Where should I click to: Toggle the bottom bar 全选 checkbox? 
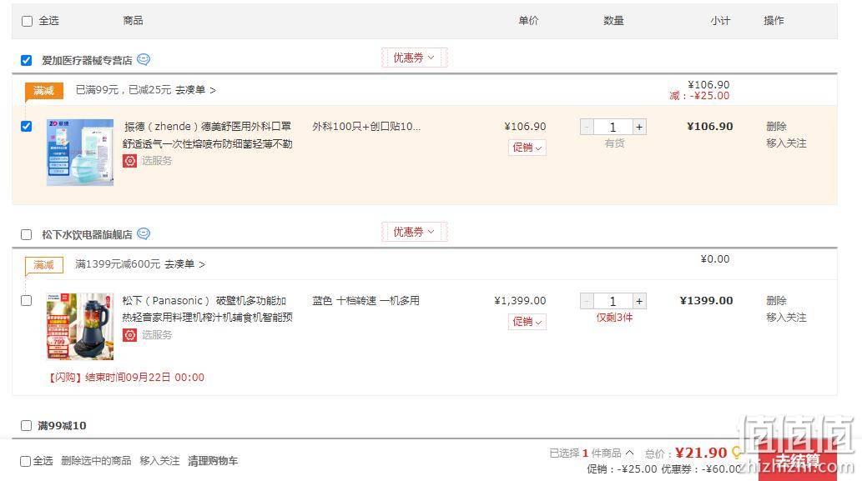click(x=25, y=461)
